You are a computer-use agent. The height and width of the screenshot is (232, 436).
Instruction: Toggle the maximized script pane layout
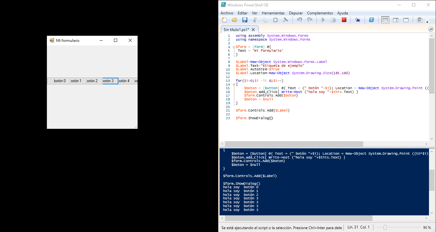pyautogui.click(x=406, y=20)
